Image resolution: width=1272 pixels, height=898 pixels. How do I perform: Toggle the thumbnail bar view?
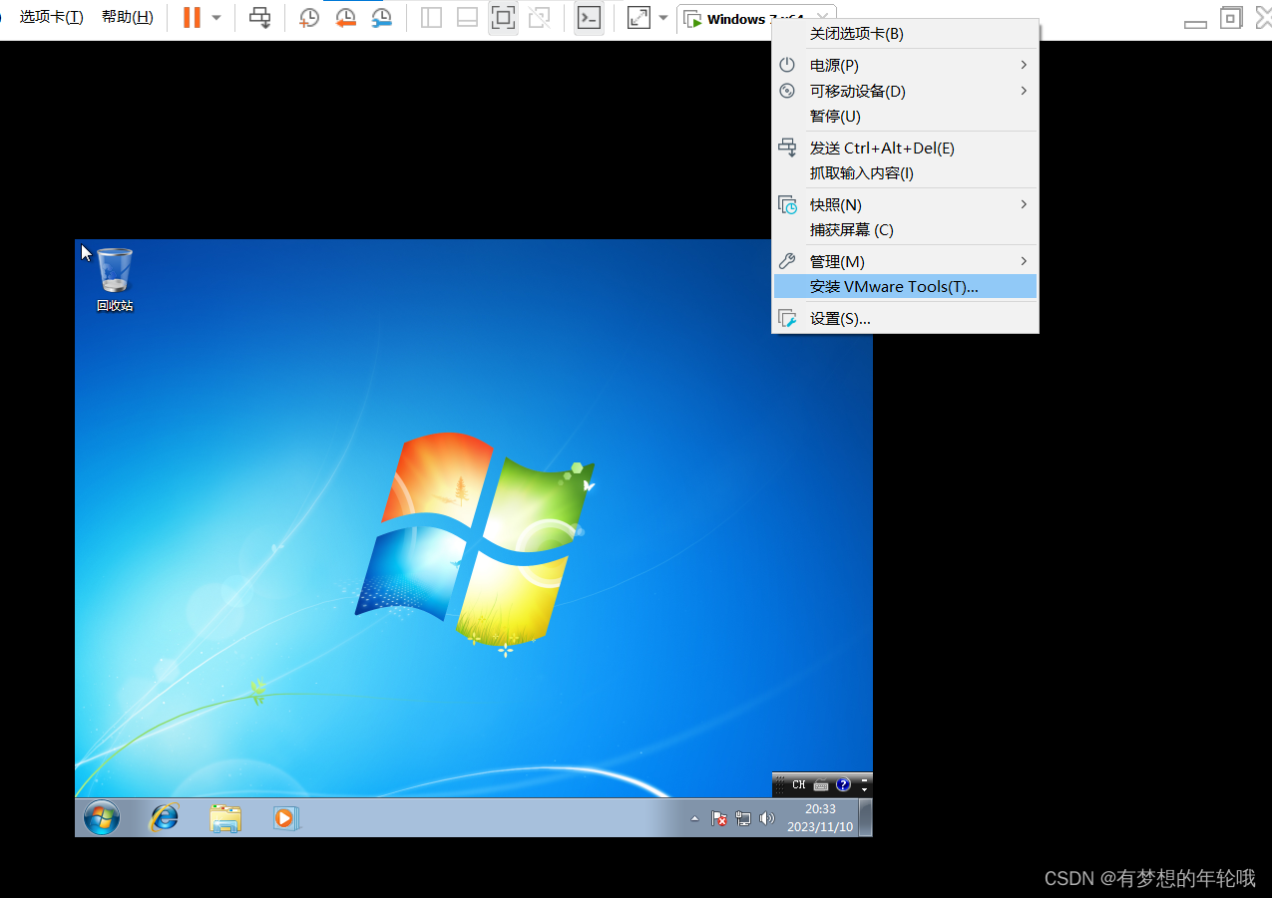(x=466, y=17)
